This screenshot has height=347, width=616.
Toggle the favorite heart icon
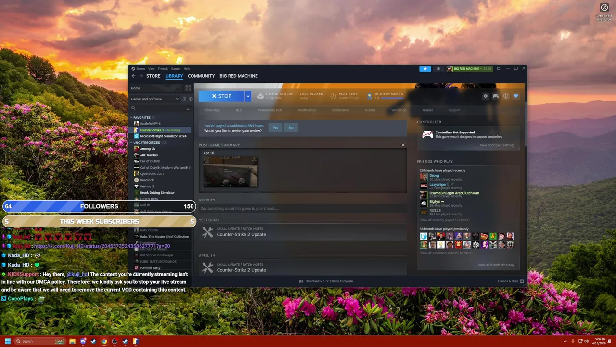point(516,96)
